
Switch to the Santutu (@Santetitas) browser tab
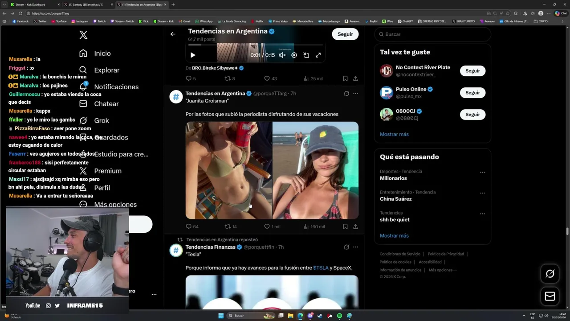[88, 4]
